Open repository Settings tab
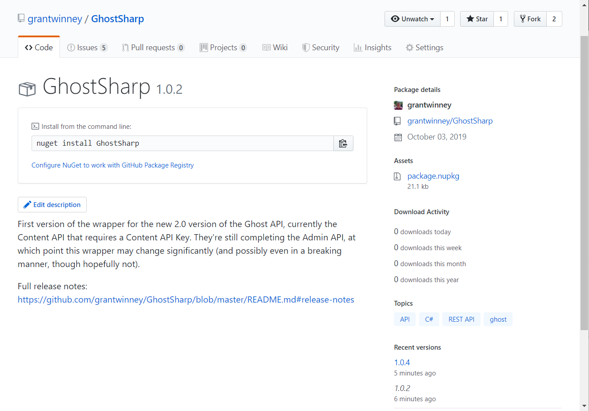Image resolution: width=589 pixels, height=411 pixels. [x=425, y=48]
